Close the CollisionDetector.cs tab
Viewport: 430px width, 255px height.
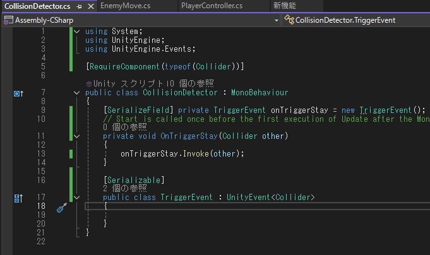click(x=89, y=6)
